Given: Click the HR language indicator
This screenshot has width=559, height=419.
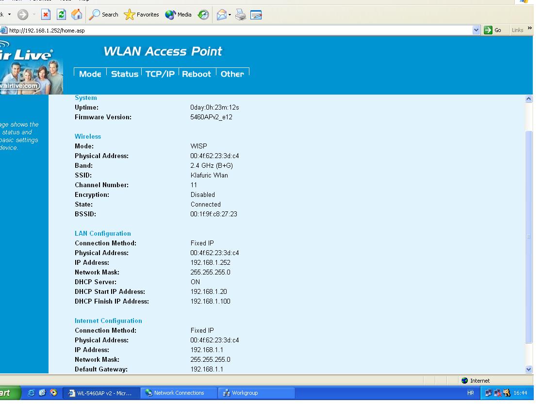Looking at the screenshot, I should 471,393.
